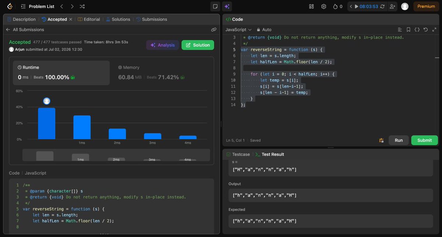442x237 pixels.
Task: Click the 1ms bar in the runtime chart
Action: 82,127
